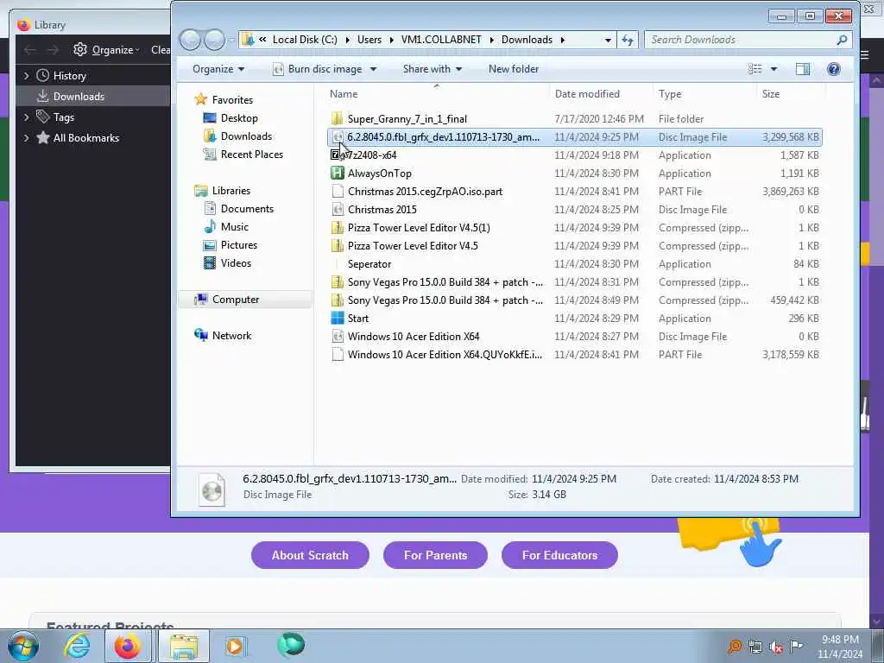Click the Super_Granny_7_in_1_final folder icon

pos(338,119)
